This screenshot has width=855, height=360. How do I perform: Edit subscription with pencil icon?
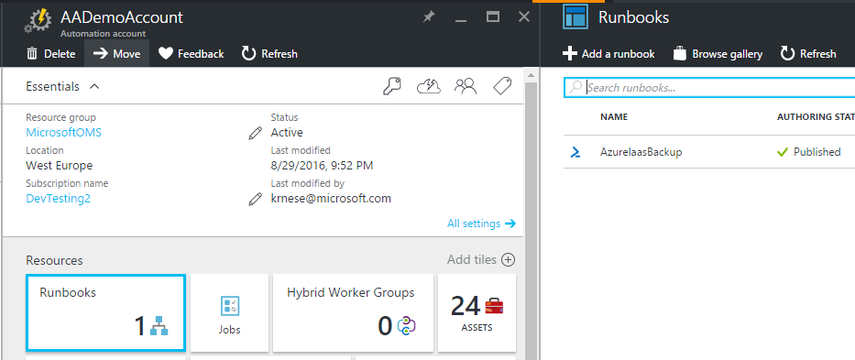(x=255, y=199)
